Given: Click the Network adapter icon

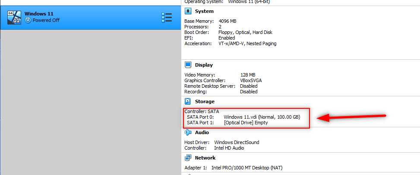Looking at the screenshot, I should click(x=188, y=158).
